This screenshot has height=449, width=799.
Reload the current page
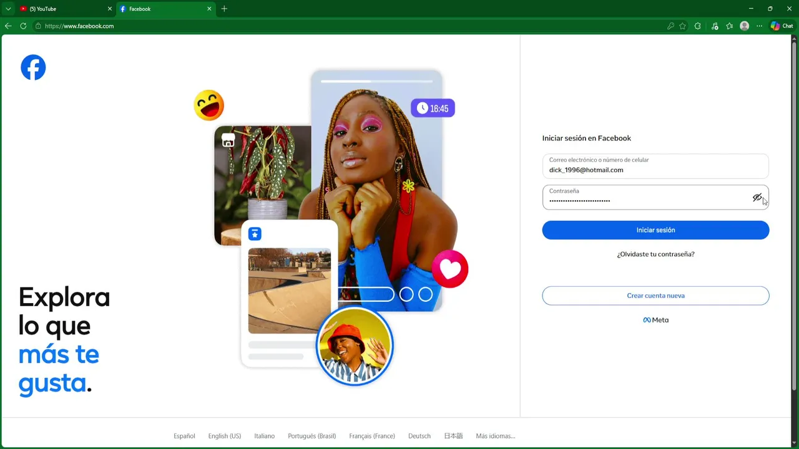point(23,26)
